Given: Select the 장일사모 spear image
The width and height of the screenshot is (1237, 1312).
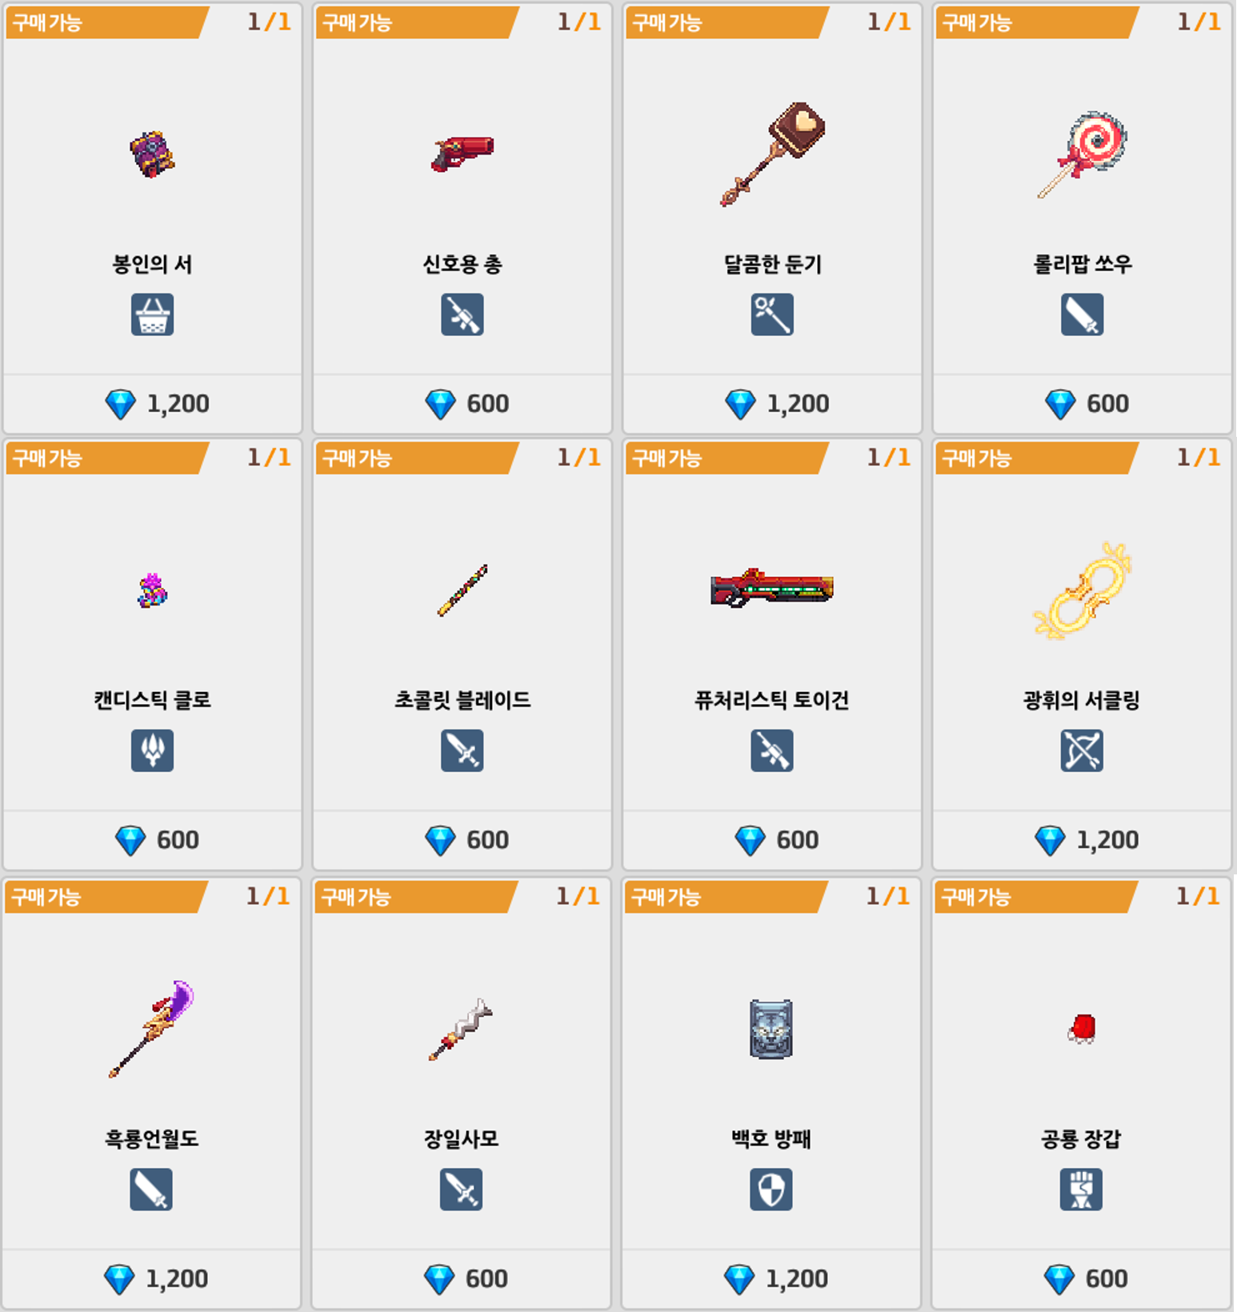Looking at the screenshot, I should coord(461,1029).
